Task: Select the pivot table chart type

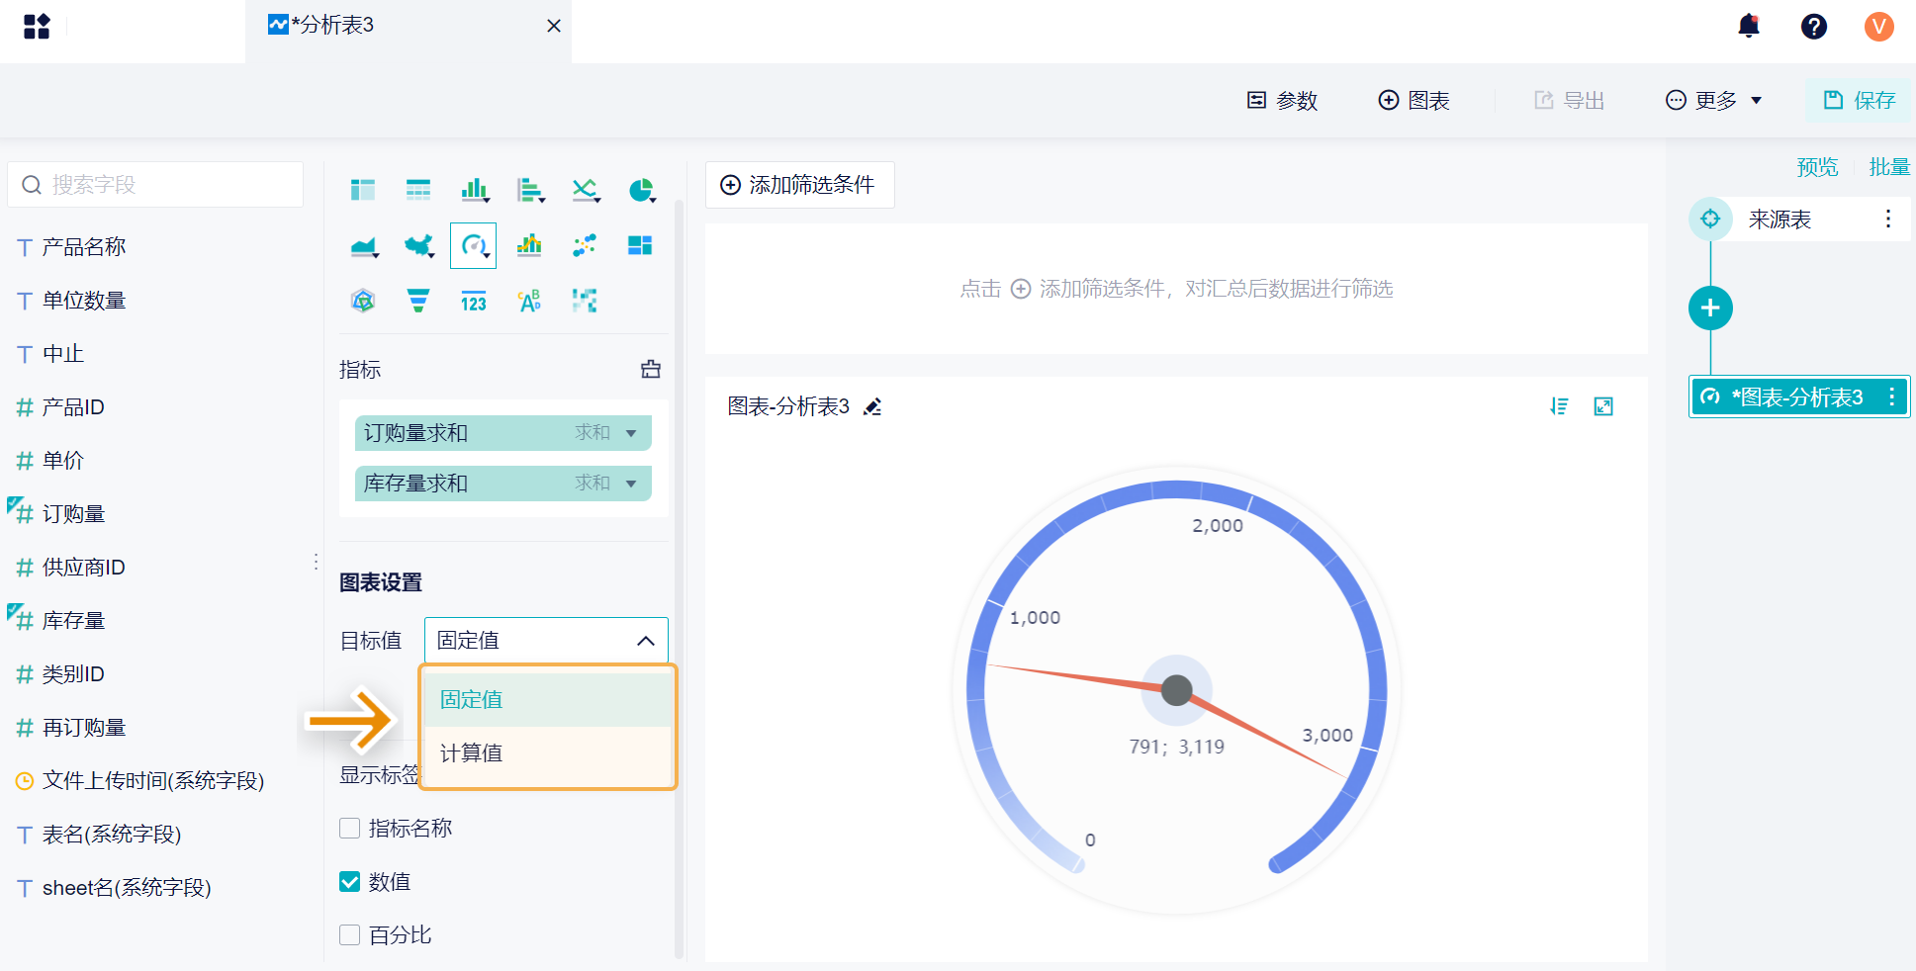Action: point(363,190)
